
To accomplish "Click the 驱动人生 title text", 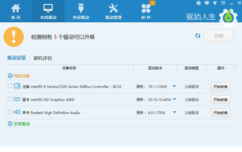I will click(x=201, y=17).
